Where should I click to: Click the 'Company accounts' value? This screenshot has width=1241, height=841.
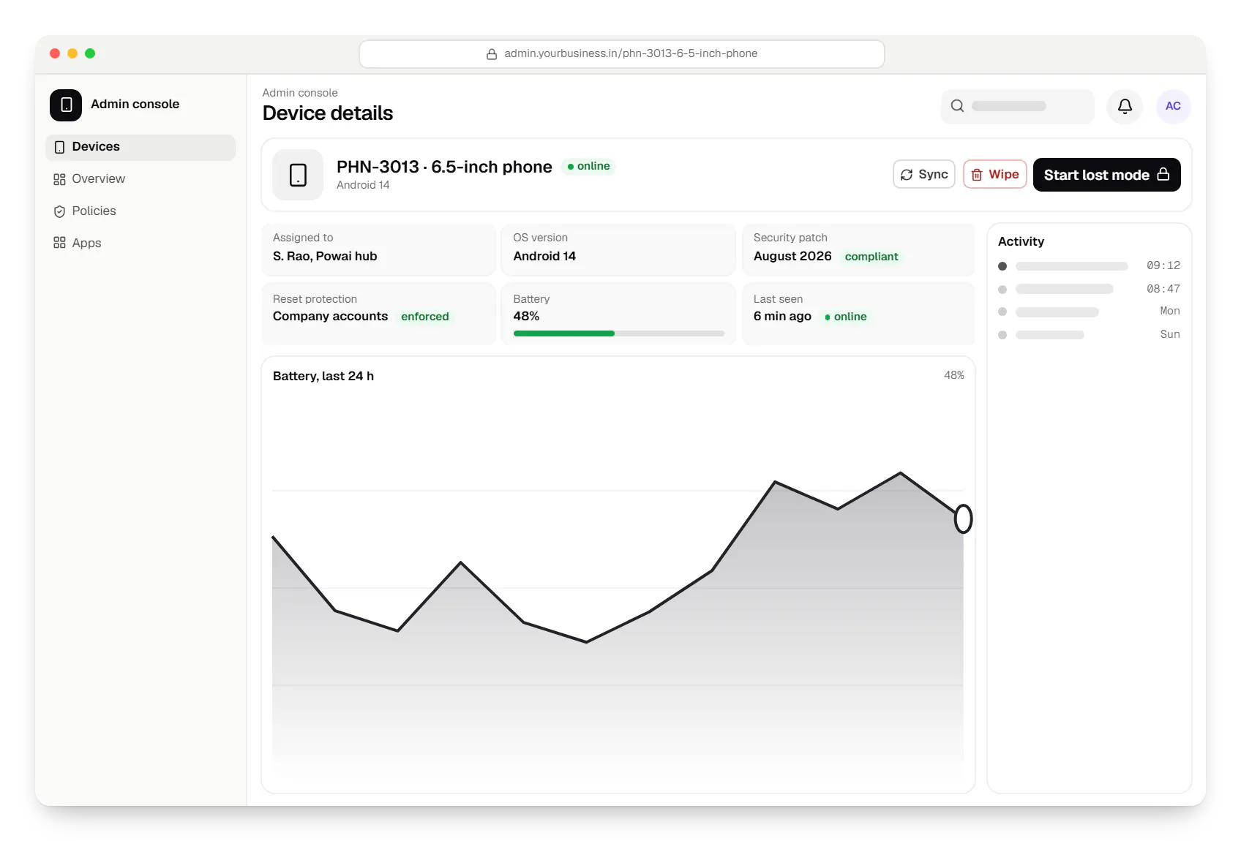point(330,317)
